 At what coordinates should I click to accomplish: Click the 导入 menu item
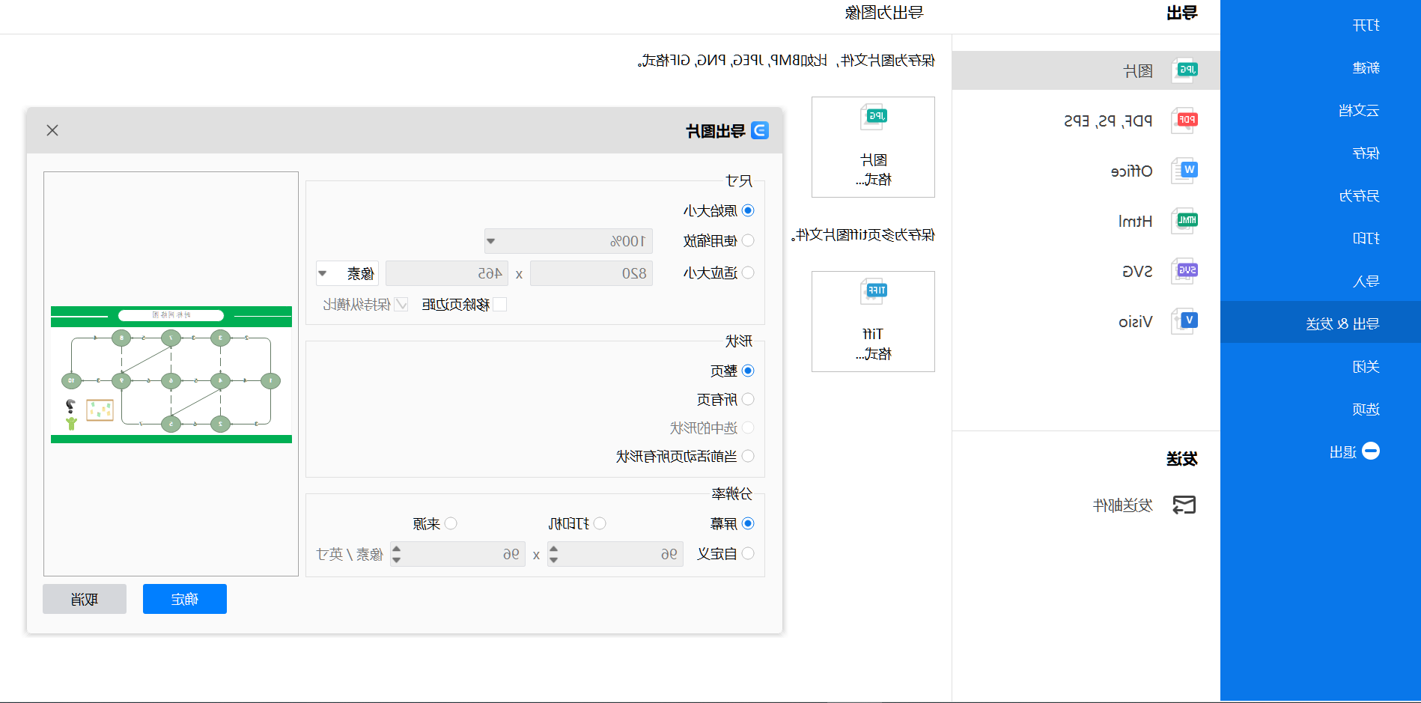point(1366,281)
